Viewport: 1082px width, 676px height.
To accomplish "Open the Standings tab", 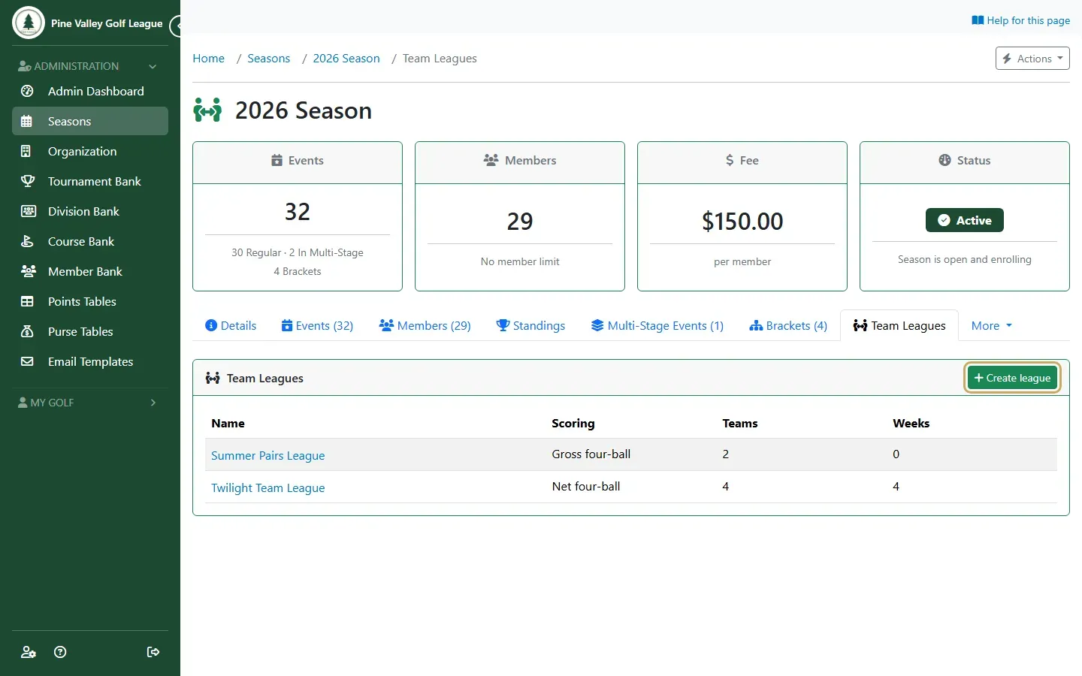I will click(530, 325).
